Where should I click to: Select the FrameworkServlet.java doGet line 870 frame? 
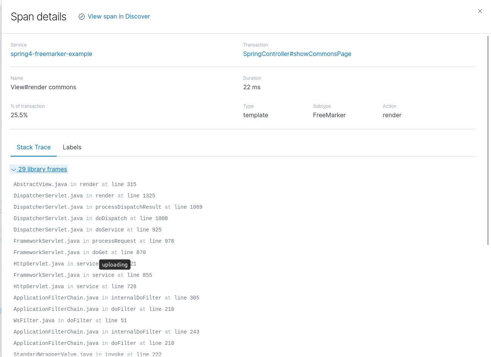[80, 253]
